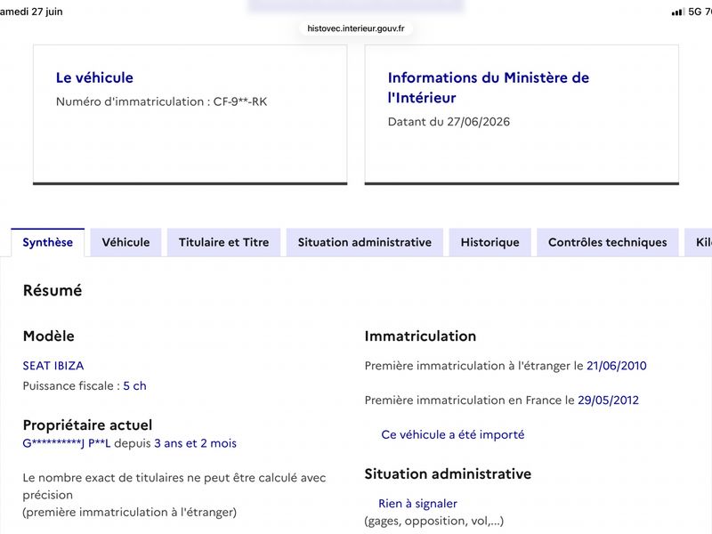712x534 pixels.
Task: Click the "Propriétaire actuel" heading
Action: 87,425
